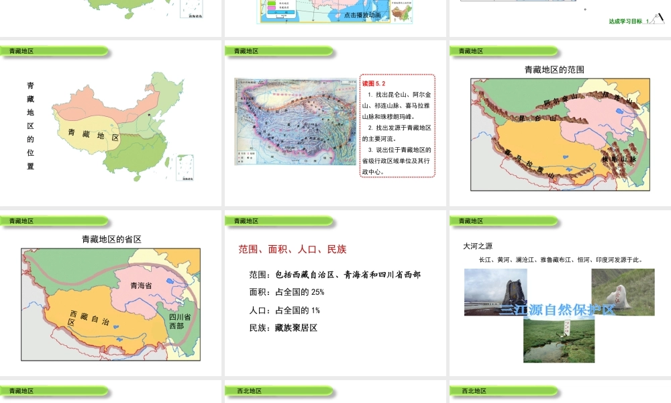Open the first bottom-row slide headed 西北地区
The height and width of the screenshot is (403, 671).
tap(335, 392)
